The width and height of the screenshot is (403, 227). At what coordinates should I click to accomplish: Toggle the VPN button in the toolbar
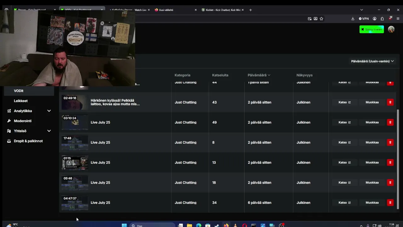click(364, 19)
